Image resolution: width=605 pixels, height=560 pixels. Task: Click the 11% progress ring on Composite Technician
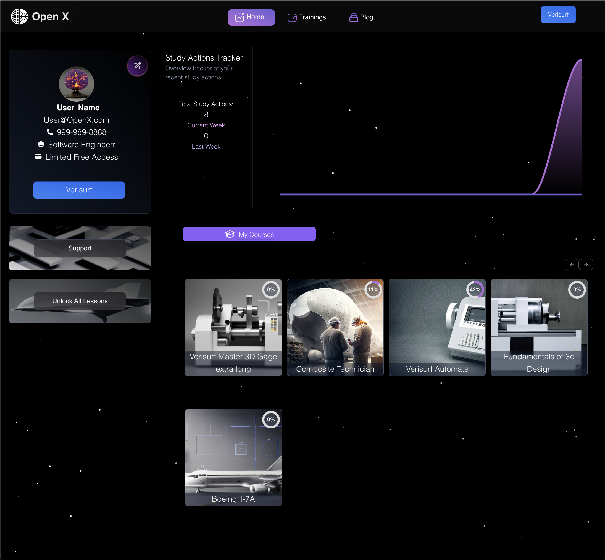pos(373,289)
